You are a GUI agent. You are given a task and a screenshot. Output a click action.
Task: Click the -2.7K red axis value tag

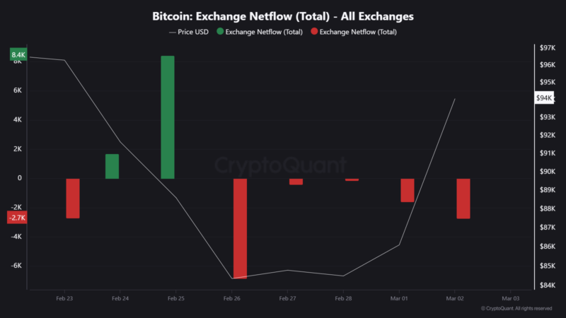click(17, 218)
